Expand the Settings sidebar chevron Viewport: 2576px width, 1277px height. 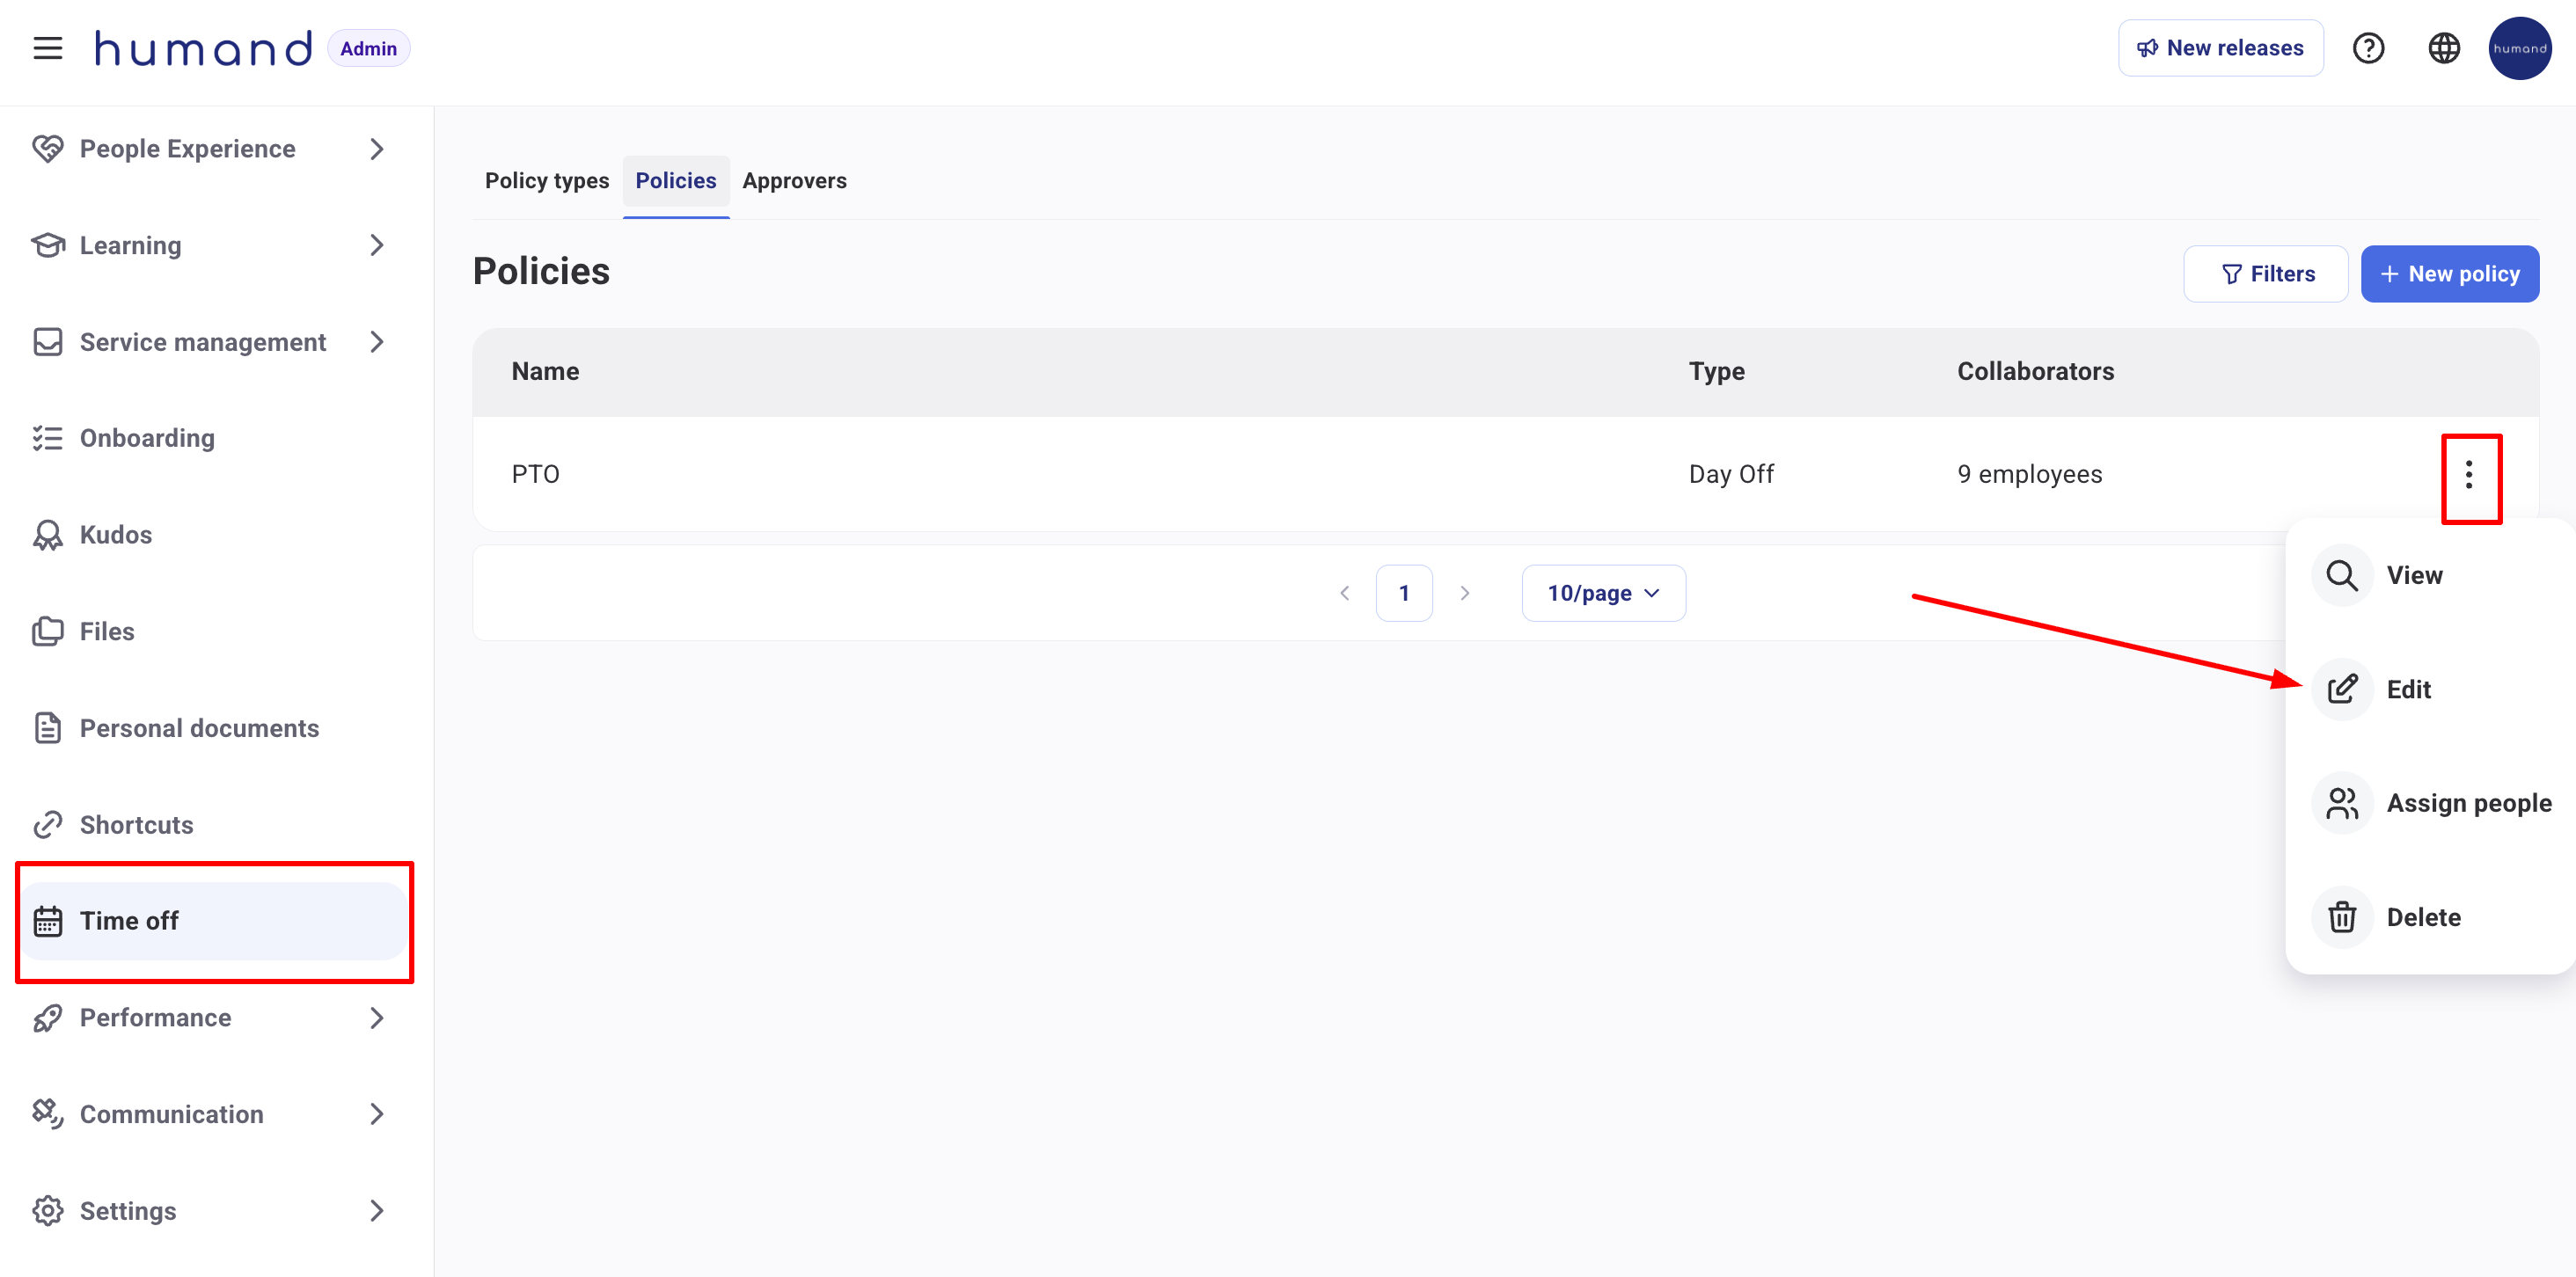point(376,1211)
